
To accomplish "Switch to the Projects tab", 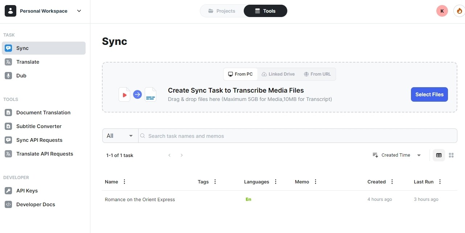I will pyautogui.click(x=222, y=11).
